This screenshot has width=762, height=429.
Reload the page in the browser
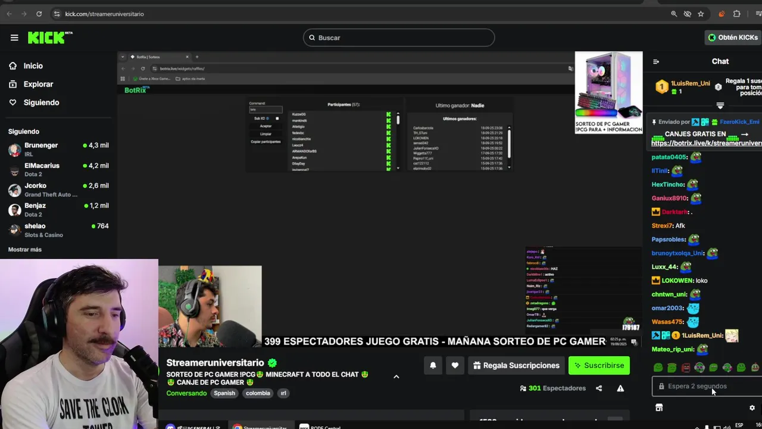(x=39, y=14)
